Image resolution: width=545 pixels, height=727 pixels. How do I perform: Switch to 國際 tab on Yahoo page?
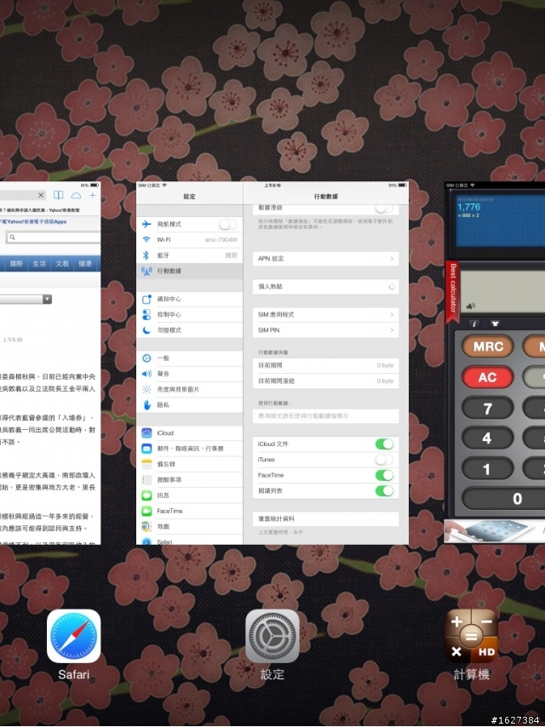click(x=16, y=263)
